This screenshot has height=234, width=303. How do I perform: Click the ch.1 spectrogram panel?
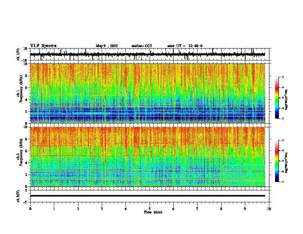pyautogui.click(x=147, y=93)
